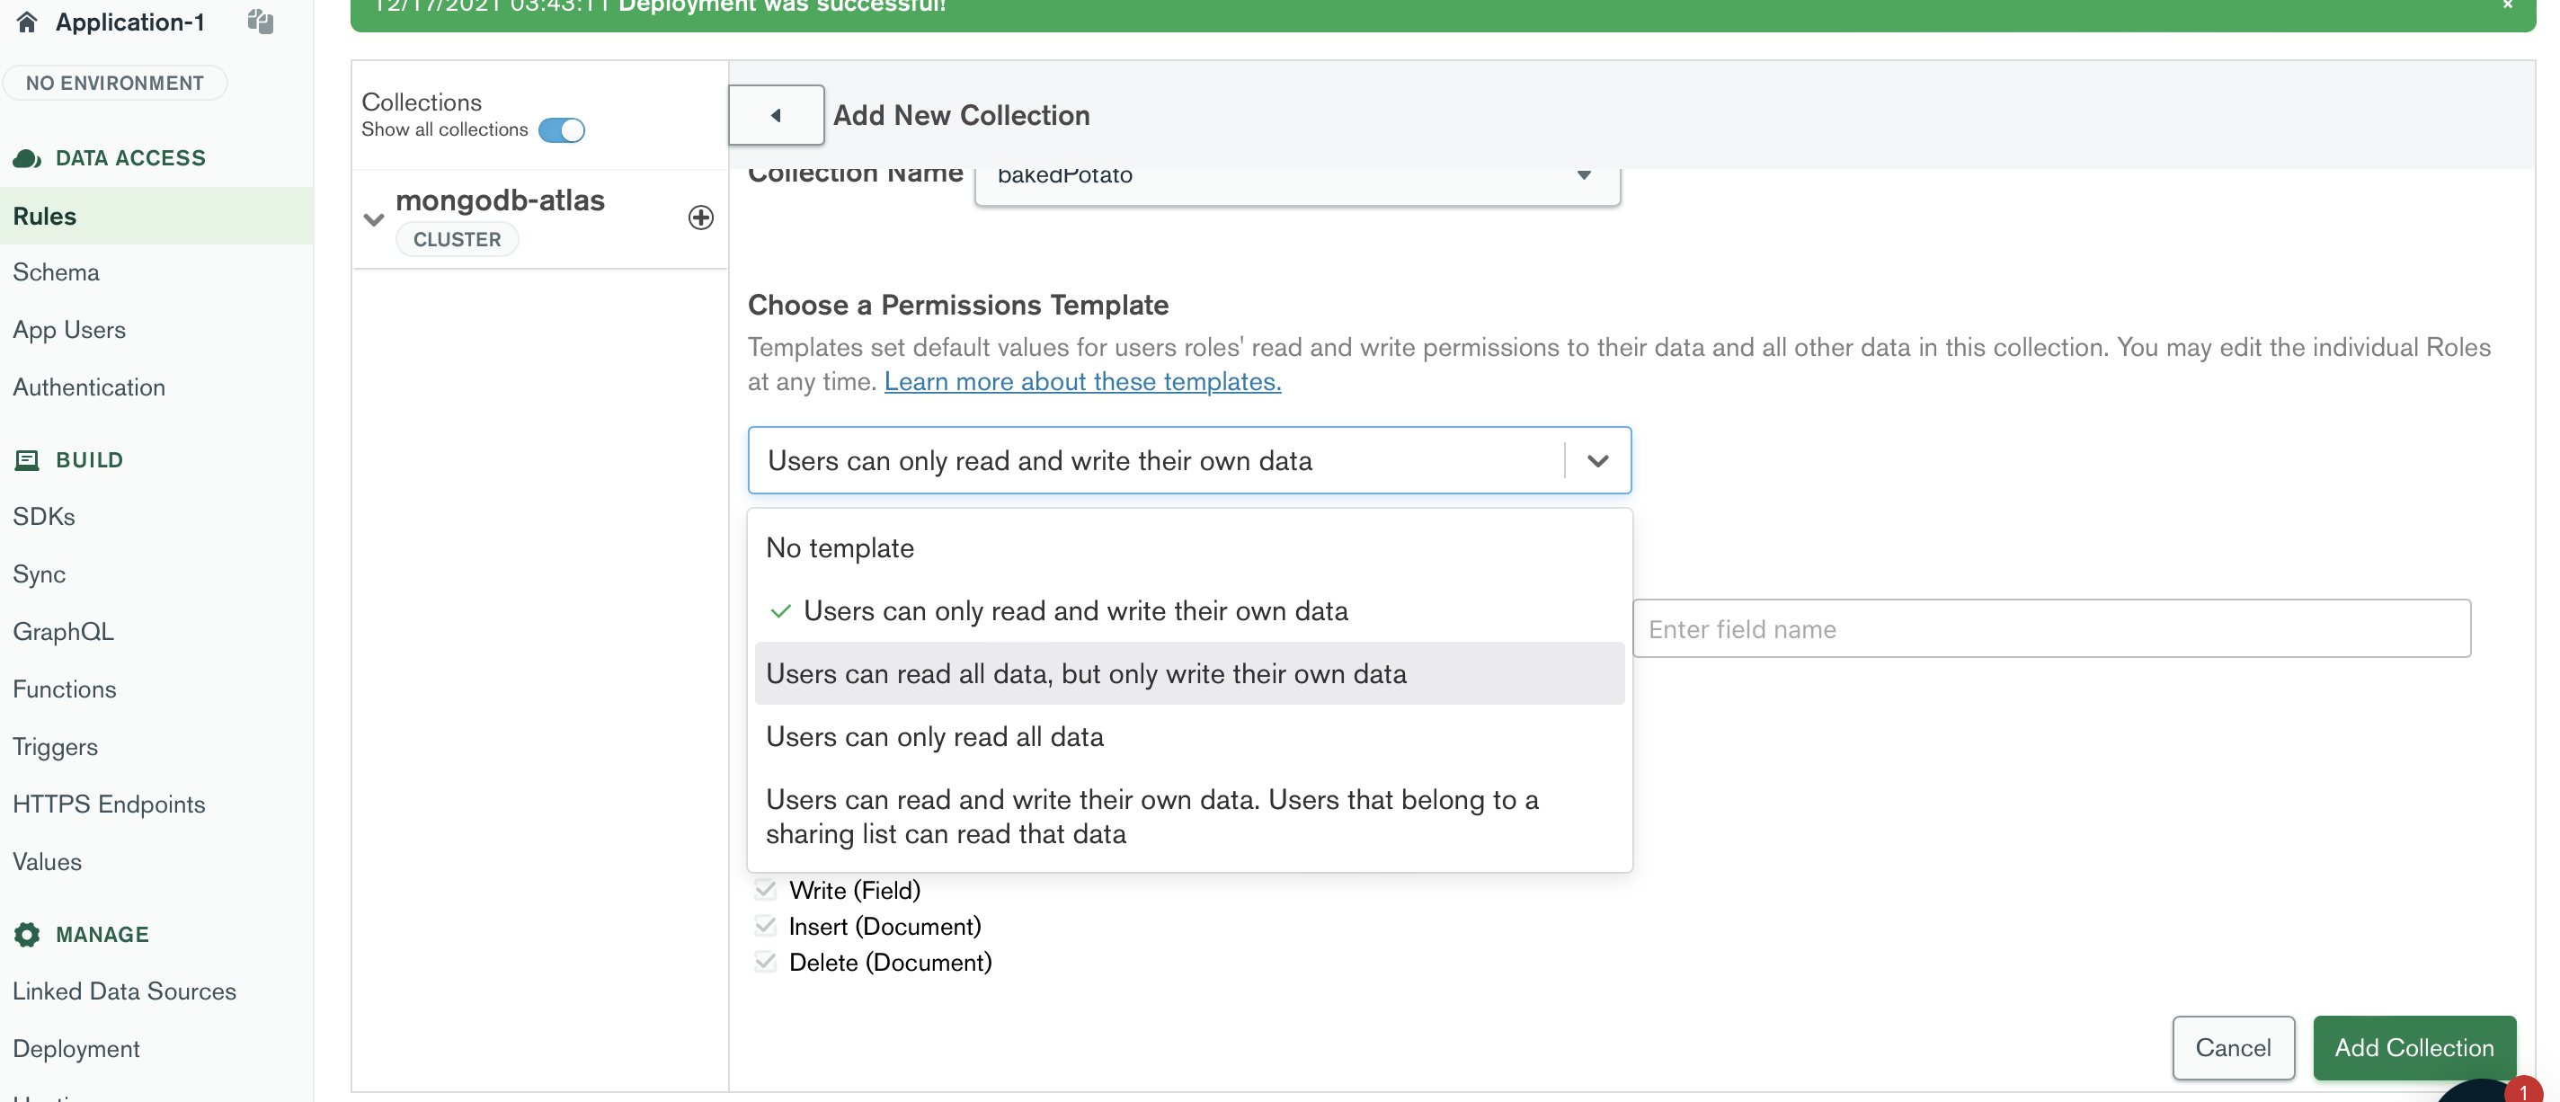Screen dimensions: 2560x1102
Task: Toggle the Insert (Document) checkbox
Action: point(765,926)
